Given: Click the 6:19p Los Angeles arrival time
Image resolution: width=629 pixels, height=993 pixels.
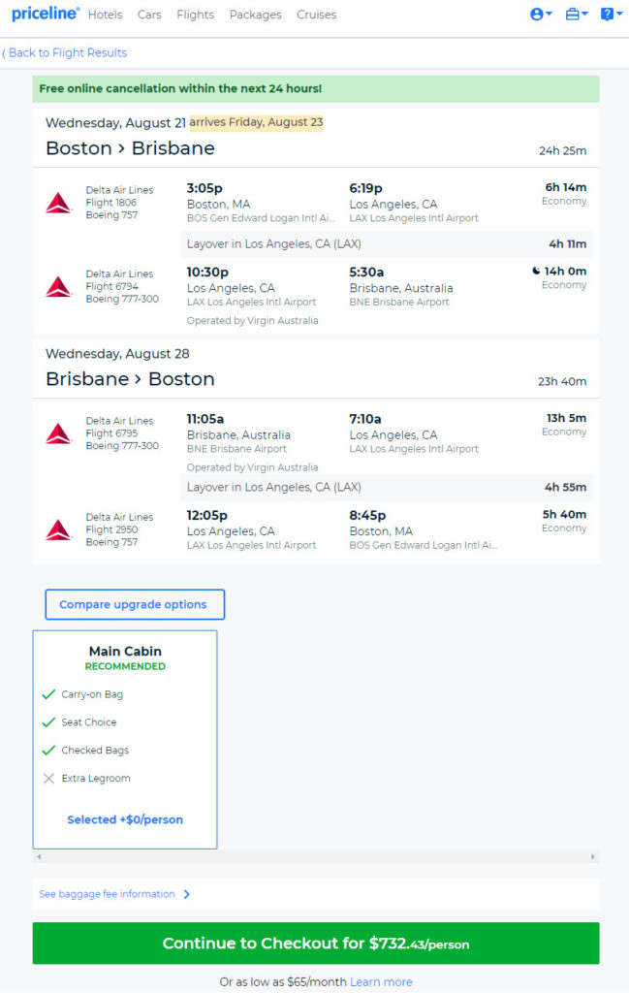Looking at the screenshot, I should coord(365,188).
